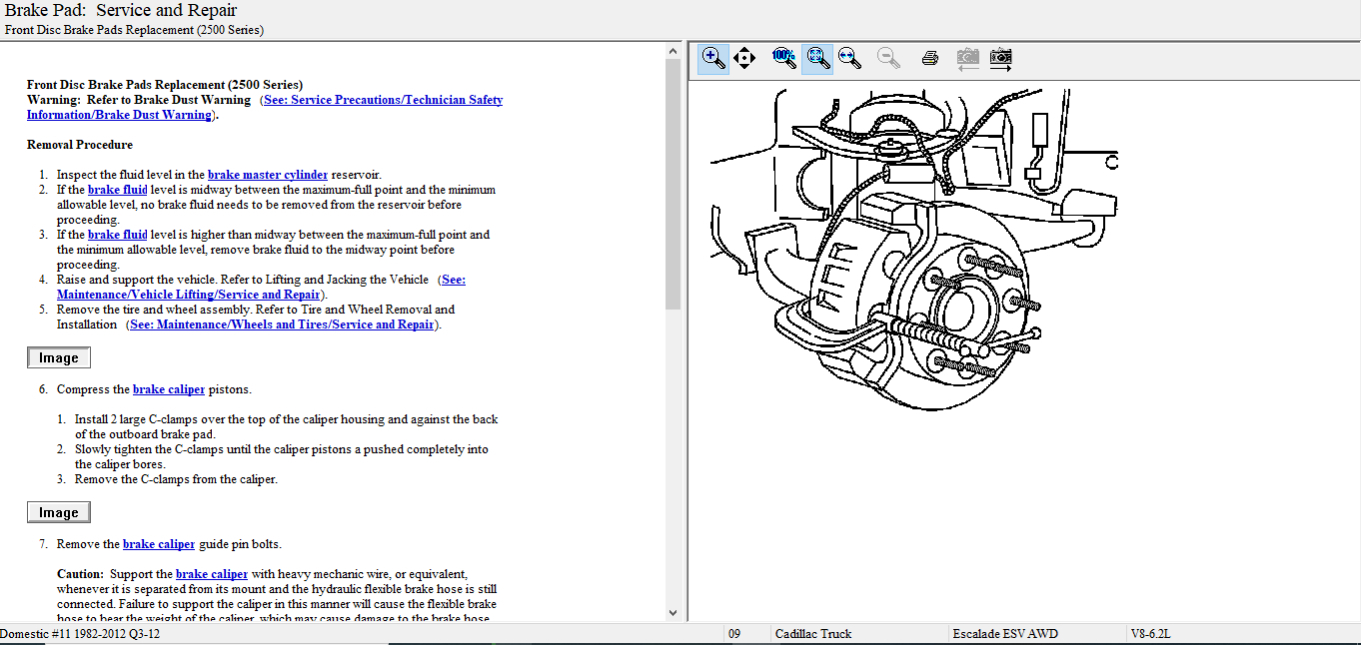The image size is (1361, 645).
Task: Open Wheels and Tires Service link
Action: coord(284,324)
